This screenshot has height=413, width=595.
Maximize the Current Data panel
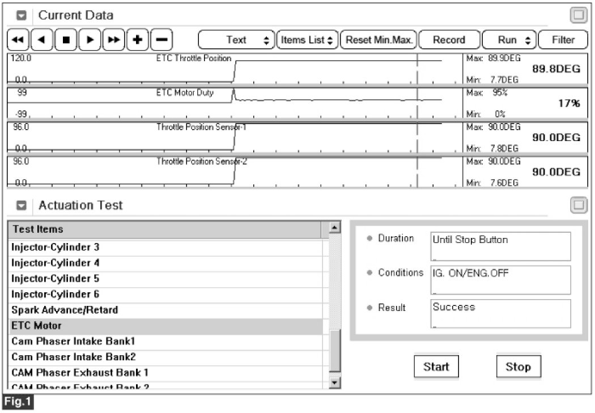coord(579,15)
